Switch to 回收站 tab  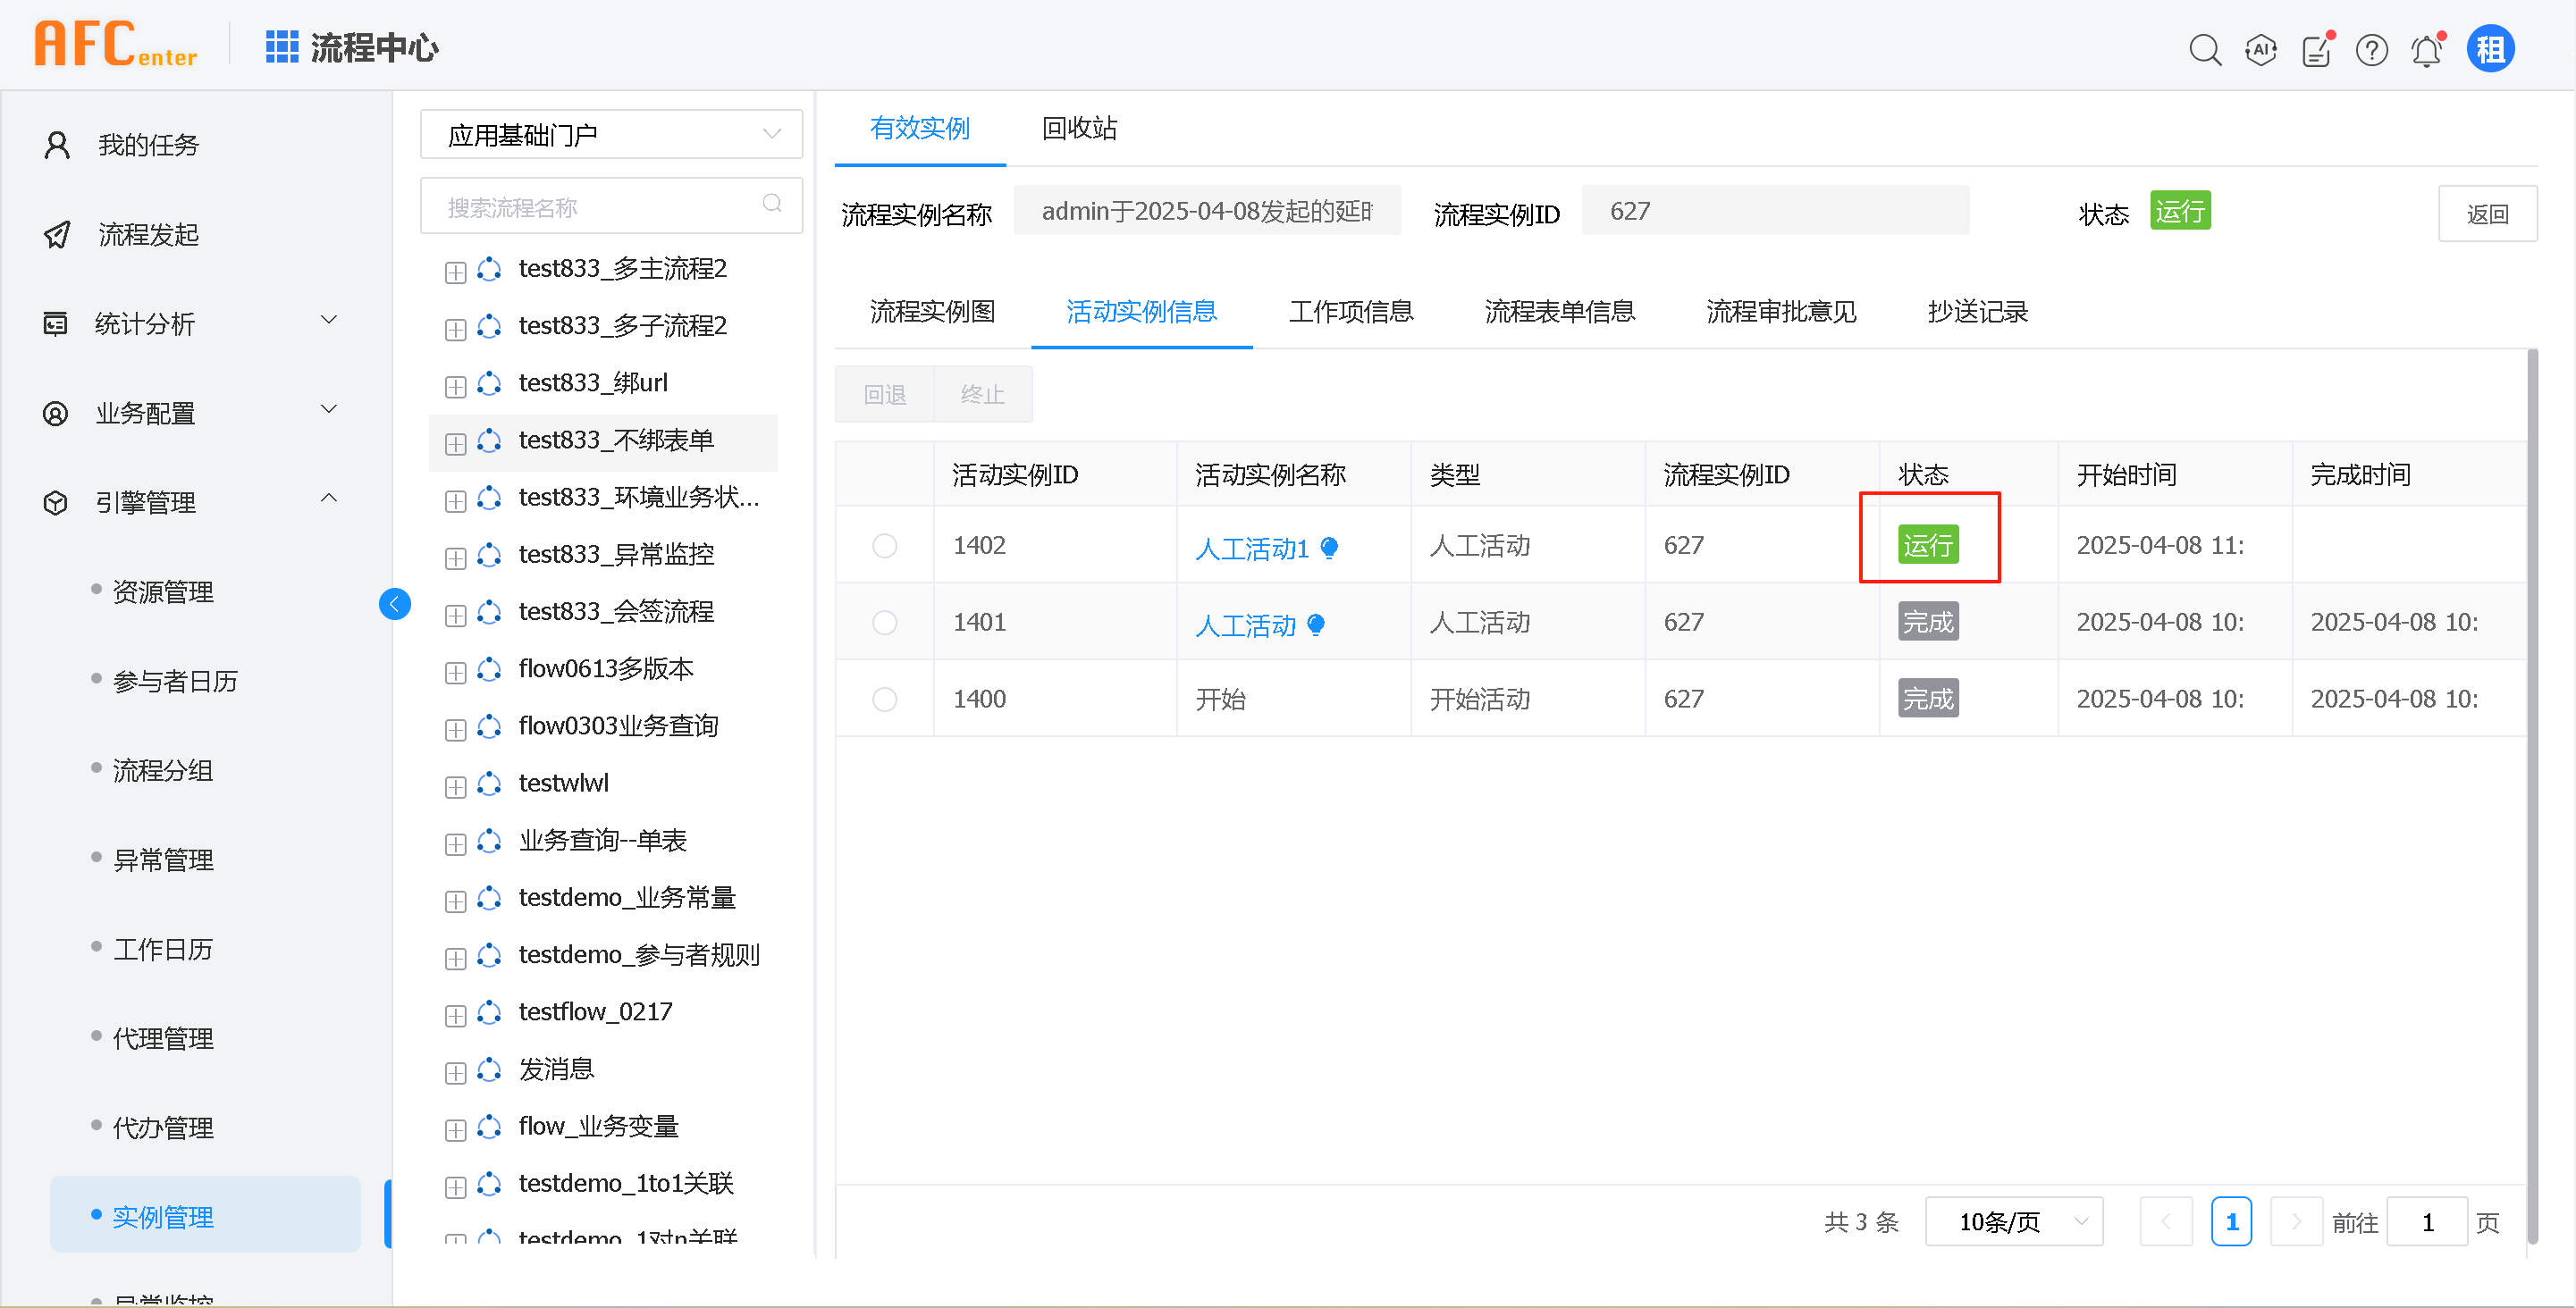(1078, 128)
